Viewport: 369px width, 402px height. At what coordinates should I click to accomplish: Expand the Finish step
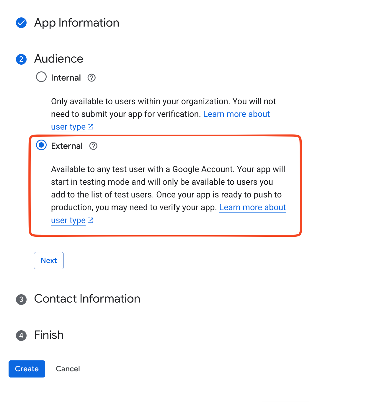pos(49,335)
